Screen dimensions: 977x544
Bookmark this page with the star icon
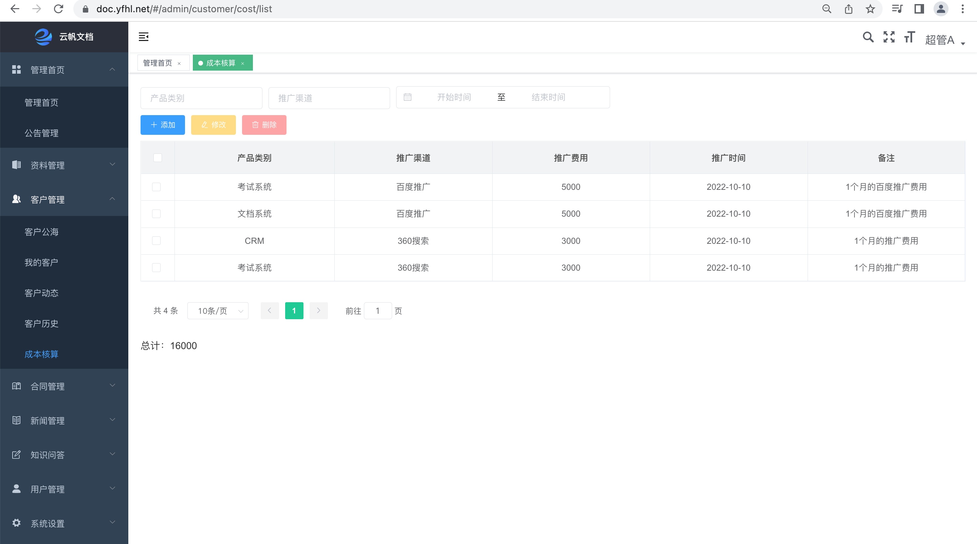(x=870, y=9)
